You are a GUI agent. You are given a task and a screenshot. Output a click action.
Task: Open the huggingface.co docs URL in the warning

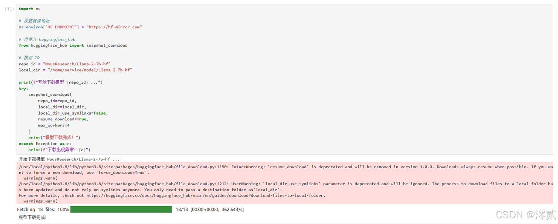[x=206, y=196]
